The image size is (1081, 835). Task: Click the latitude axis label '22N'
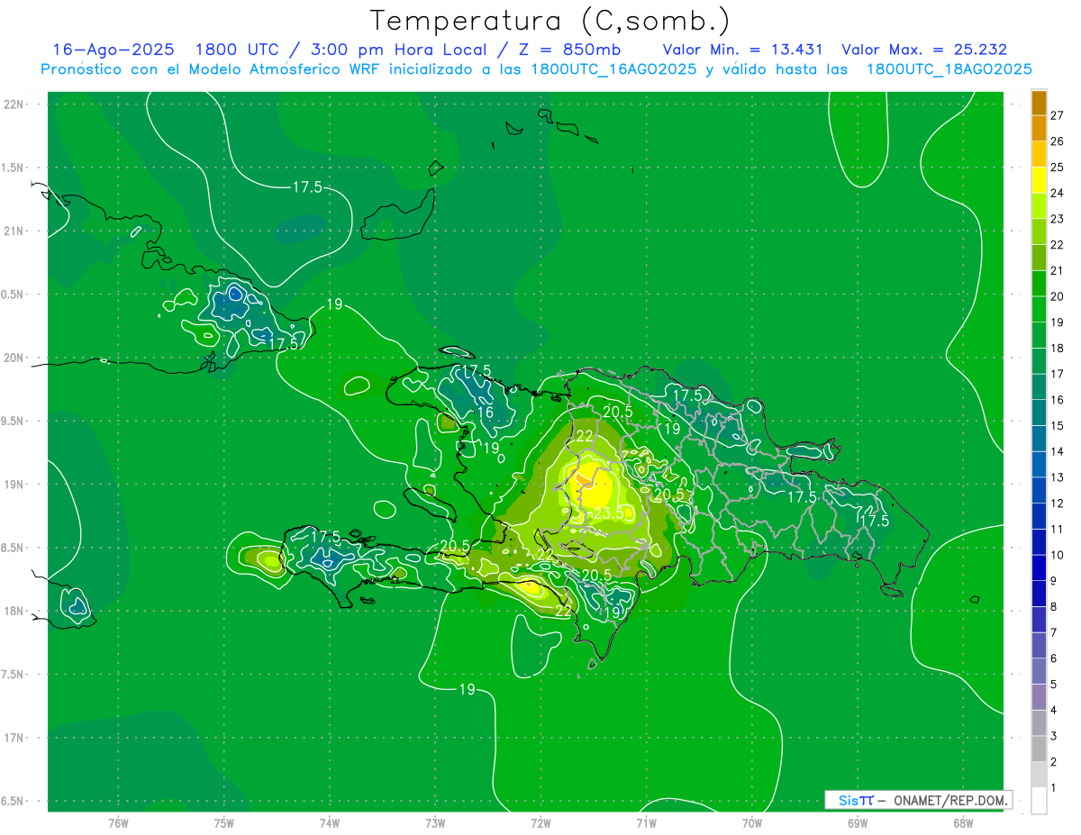13,104
